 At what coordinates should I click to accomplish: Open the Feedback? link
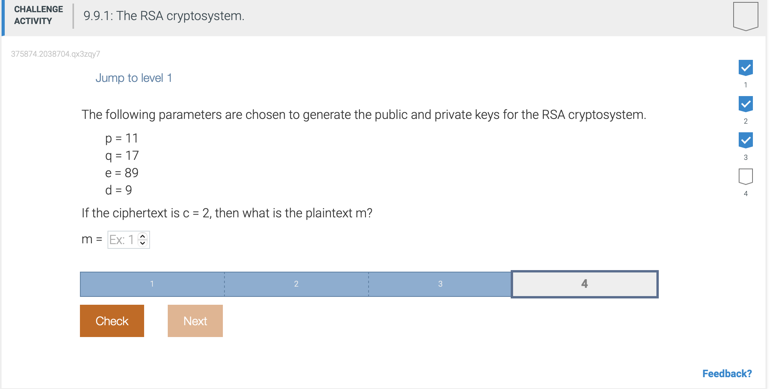coord(727,373)
